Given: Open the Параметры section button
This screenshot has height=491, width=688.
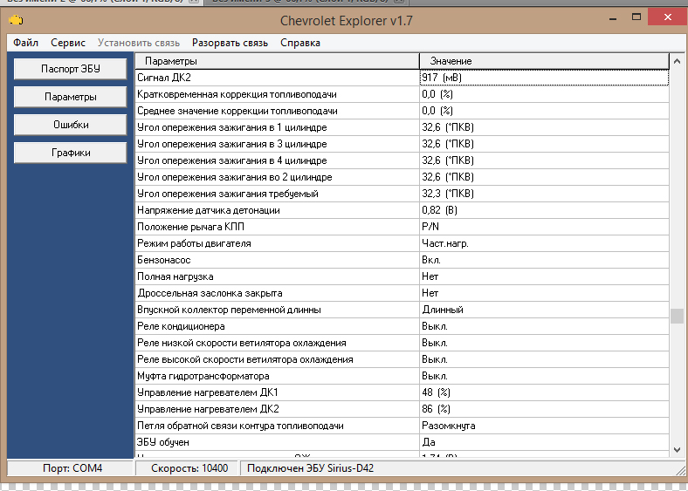Looking at the screenshot, I should 71,97.
